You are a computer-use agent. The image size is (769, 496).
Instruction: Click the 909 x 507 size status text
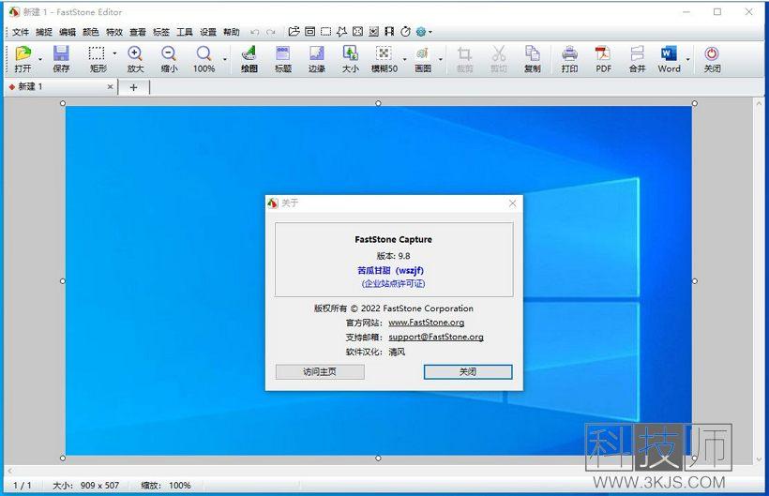[x=99, y=486]
